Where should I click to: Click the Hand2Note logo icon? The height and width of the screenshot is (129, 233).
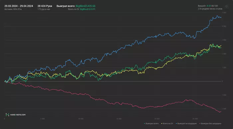[x=7, y=115]
